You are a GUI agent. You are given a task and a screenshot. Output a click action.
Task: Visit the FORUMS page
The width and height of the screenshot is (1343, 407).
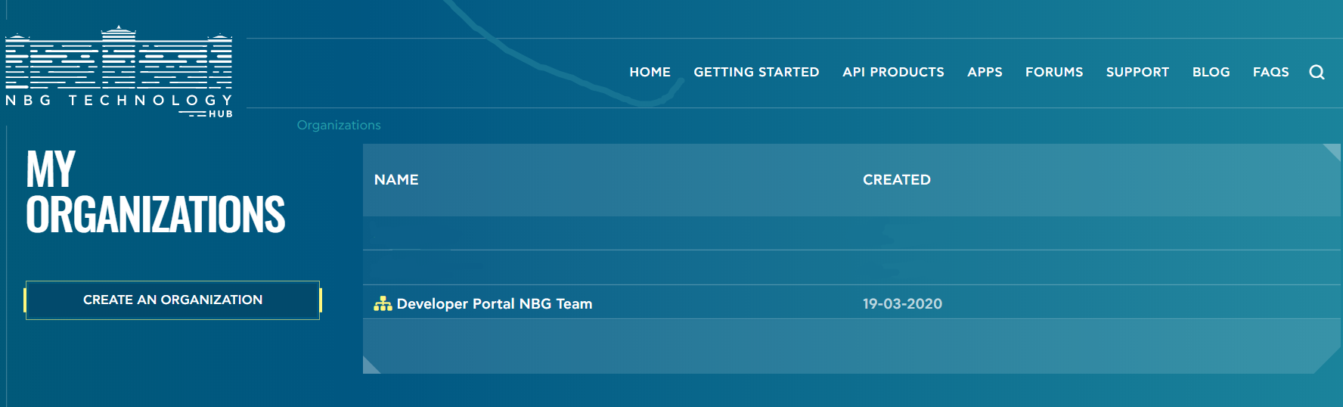[1053, 72]
